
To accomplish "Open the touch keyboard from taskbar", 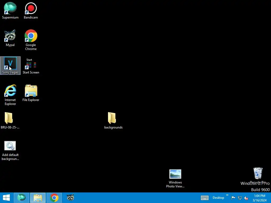I will pos(205,198).
